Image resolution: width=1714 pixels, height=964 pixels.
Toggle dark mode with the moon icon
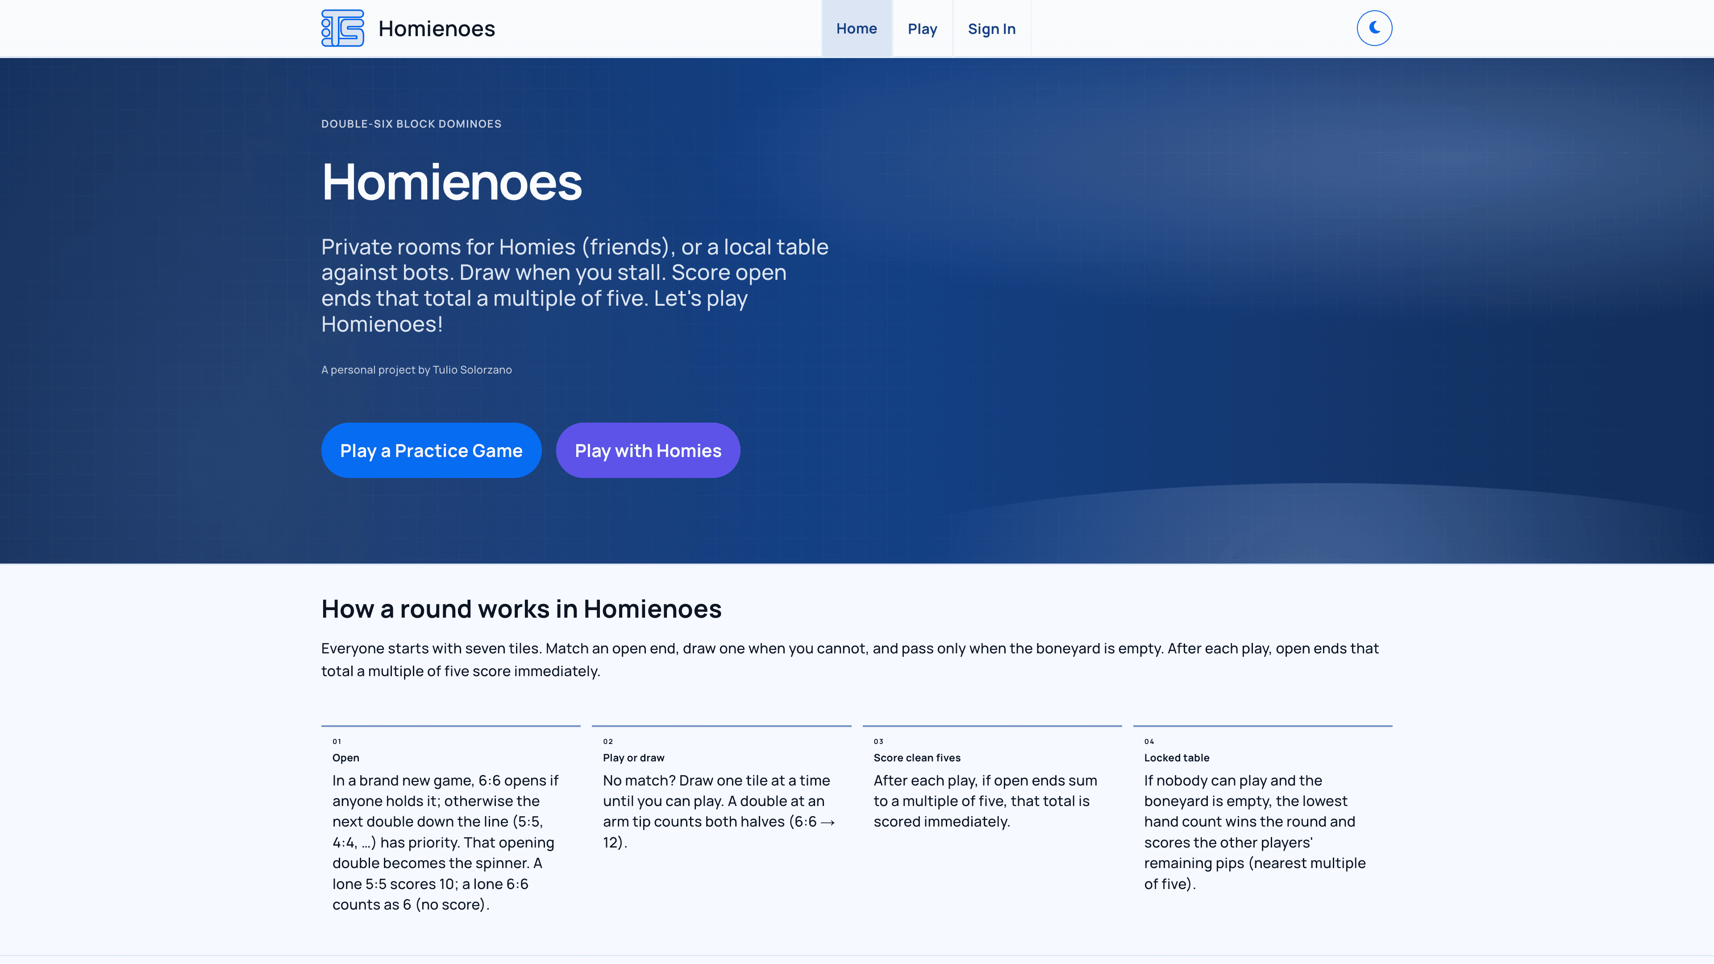1374,28
